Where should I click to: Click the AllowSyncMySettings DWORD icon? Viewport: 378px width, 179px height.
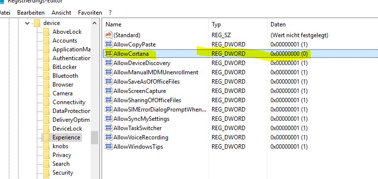[x=108, y=119]
